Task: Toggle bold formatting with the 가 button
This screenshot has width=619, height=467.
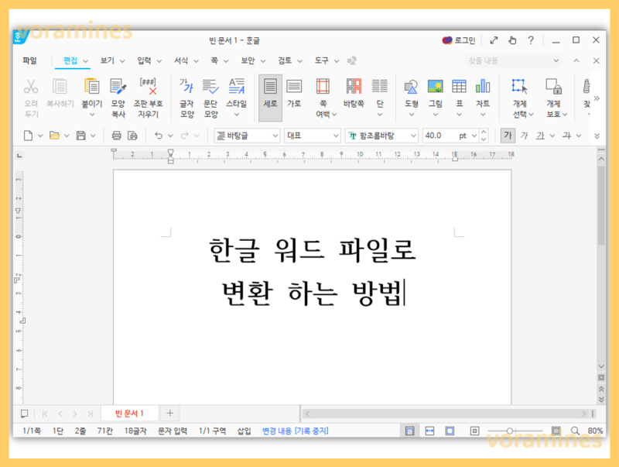Action: (508, 135)
